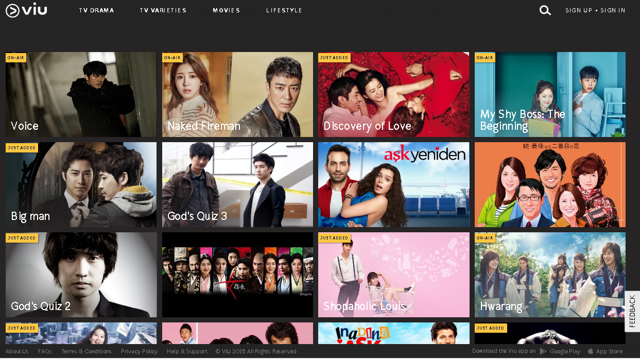Screen dimensions: 640x359
Task: Click the 'Naked Fireman' title text
Action: pos(204,126)
